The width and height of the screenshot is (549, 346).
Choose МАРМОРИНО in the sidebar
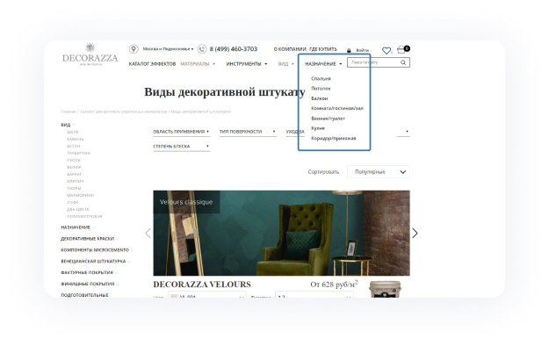tap(81, 195)
